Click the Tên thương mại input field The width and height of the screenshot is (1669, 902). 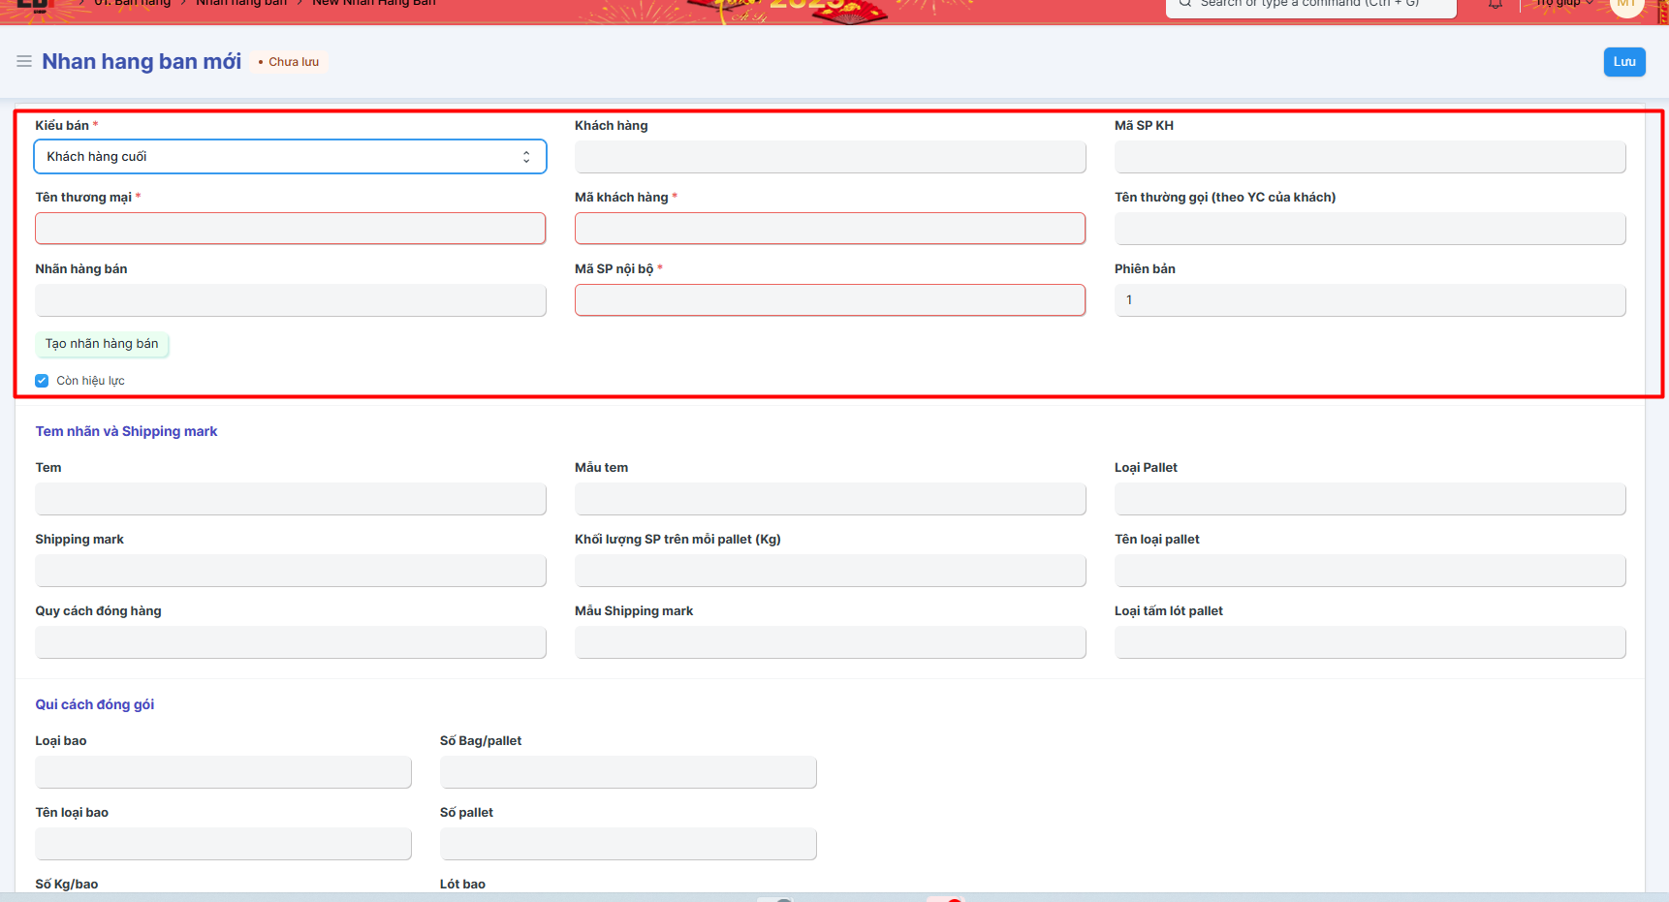[290, 229]
